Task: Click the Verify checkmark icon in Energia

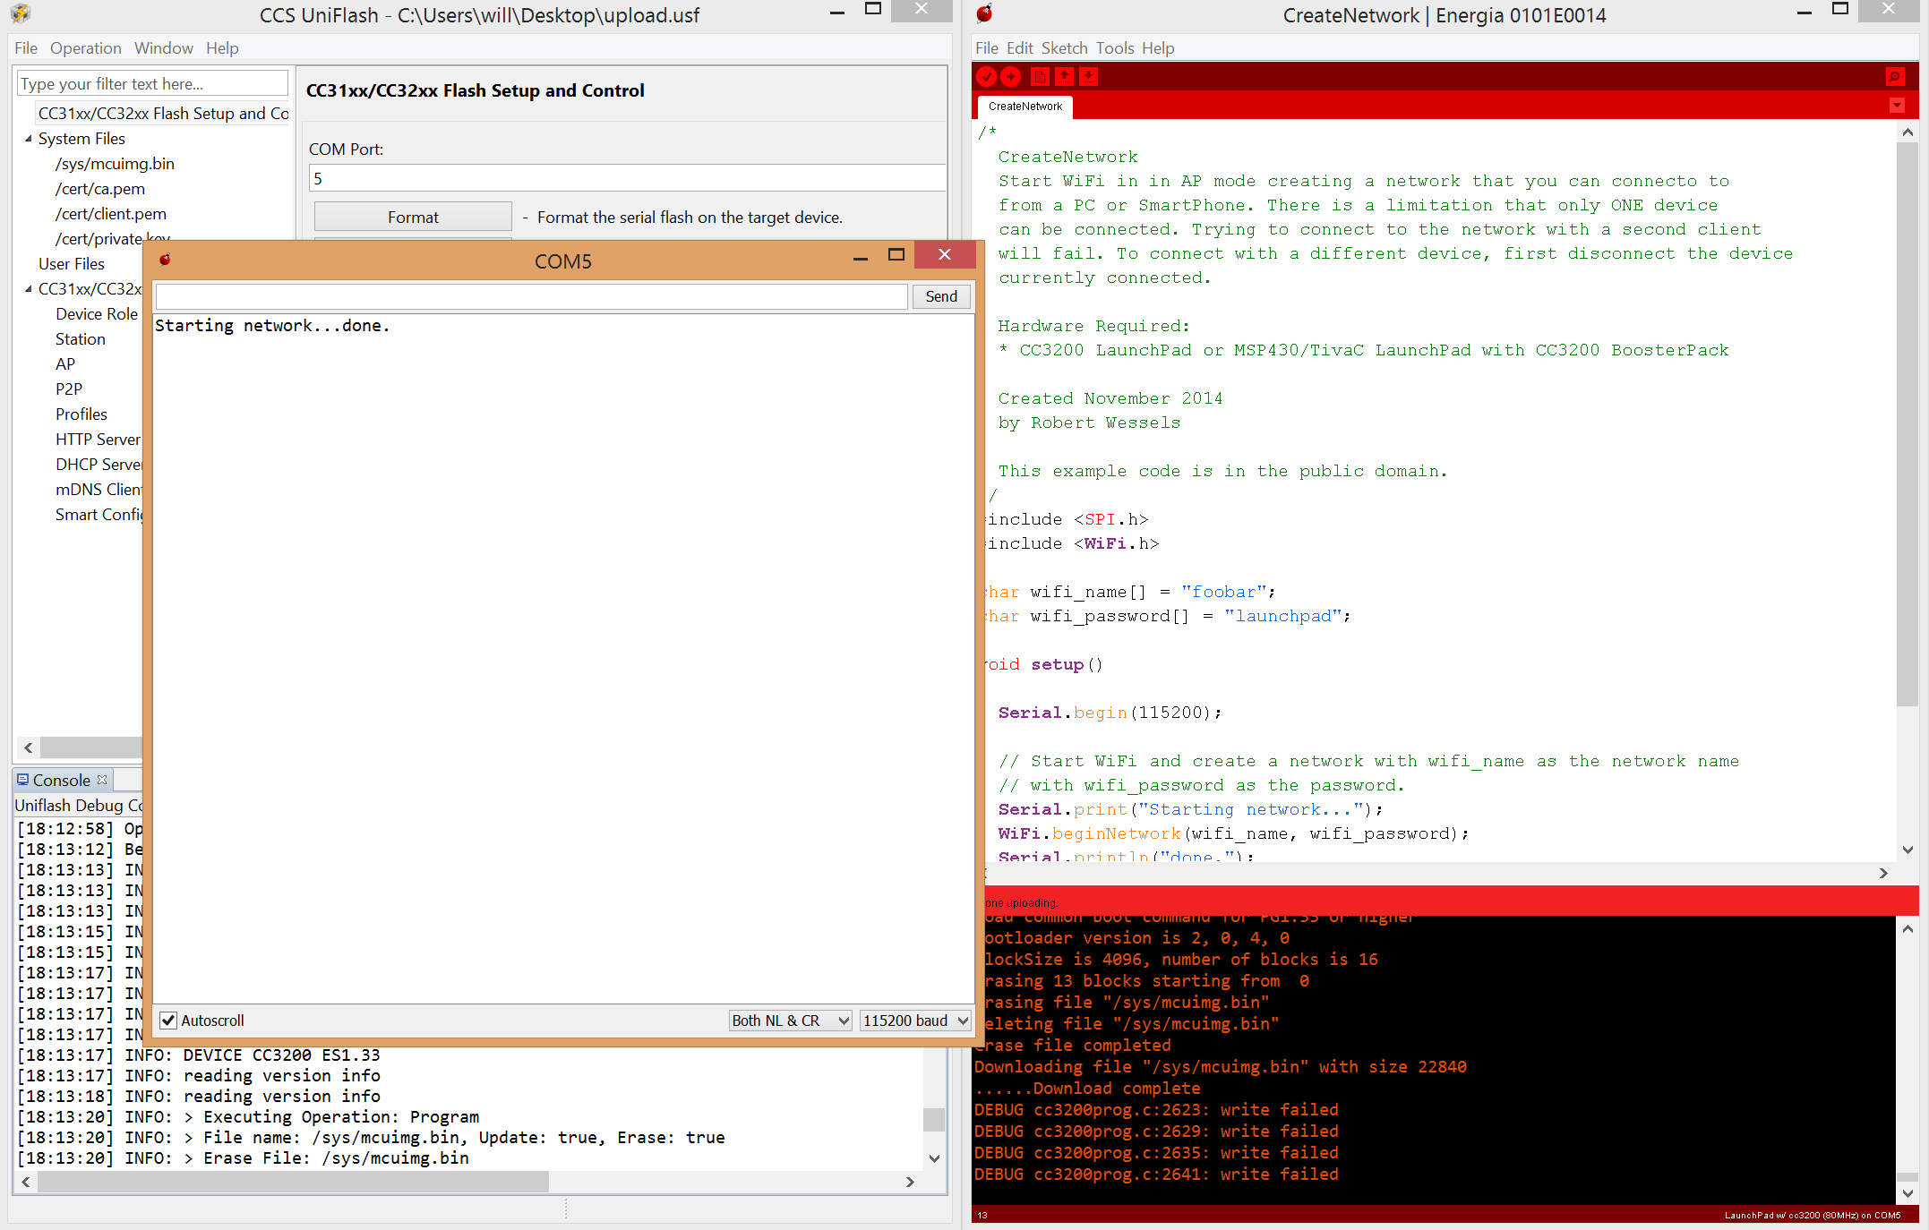Action: [x=987, y=77]
